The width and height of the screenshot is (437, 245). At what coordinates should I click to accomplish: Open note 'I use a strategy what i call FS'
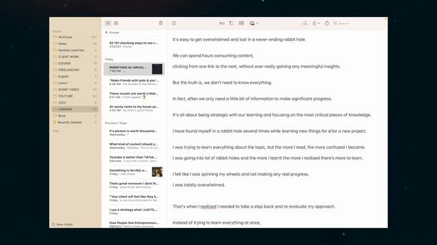coord(134,212)
